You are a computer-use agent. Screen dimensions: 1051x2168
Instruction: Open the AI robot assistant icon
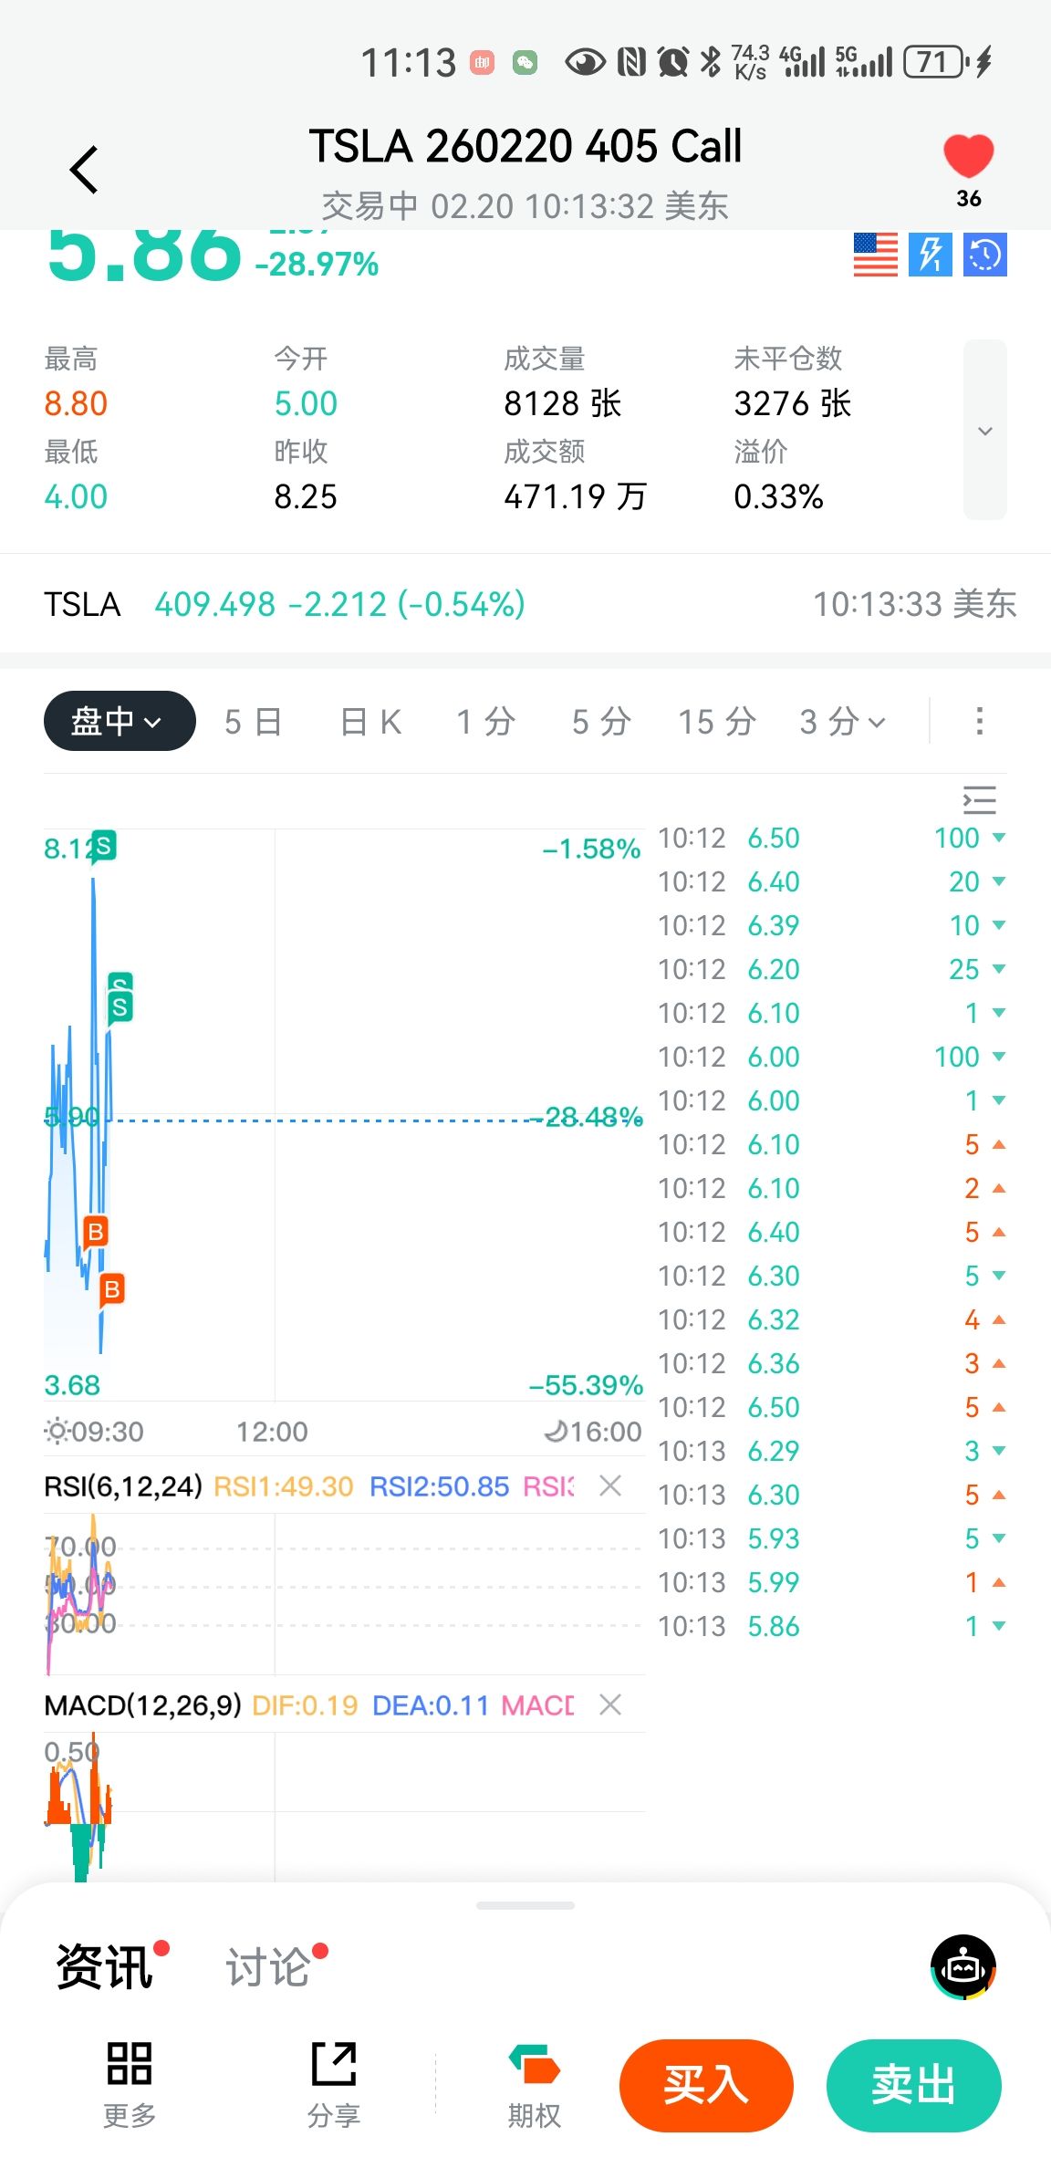tap(963, 1965)
